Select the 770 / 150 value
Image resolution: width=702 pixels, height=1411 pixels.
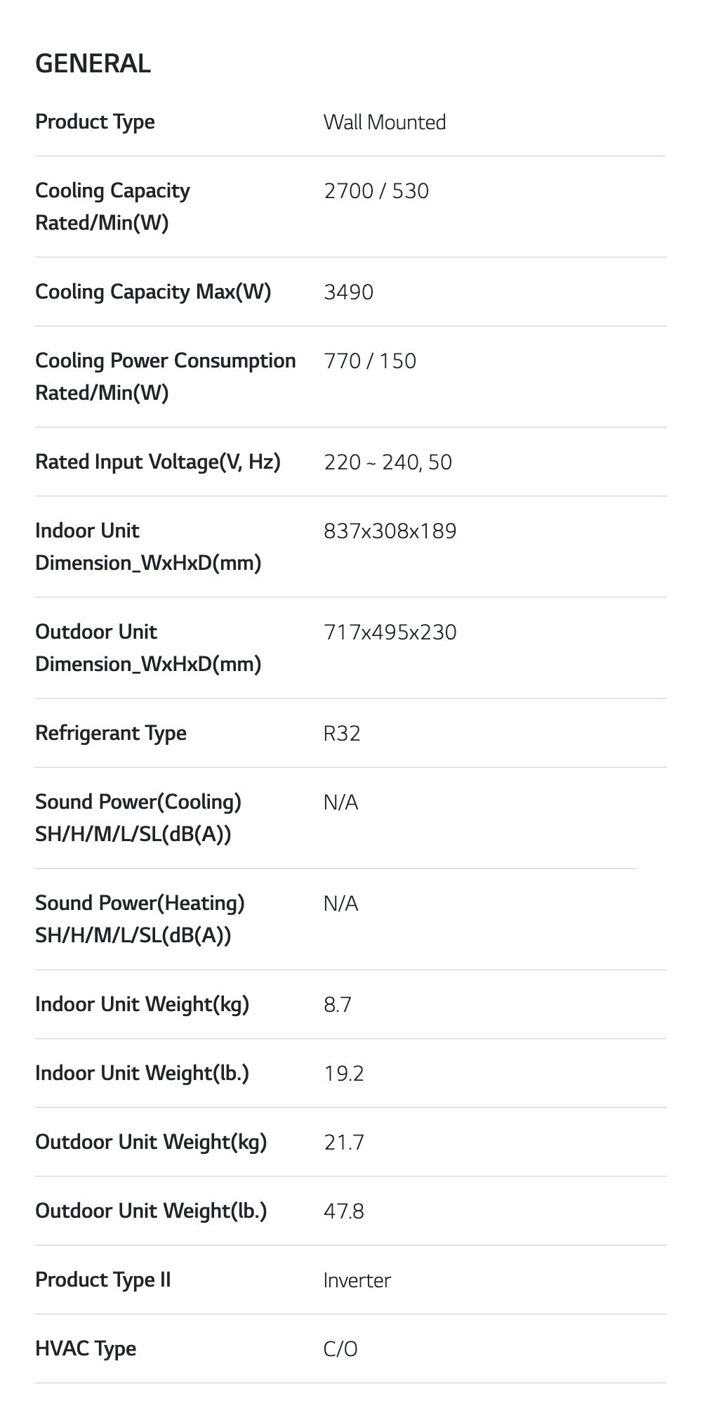369,361
